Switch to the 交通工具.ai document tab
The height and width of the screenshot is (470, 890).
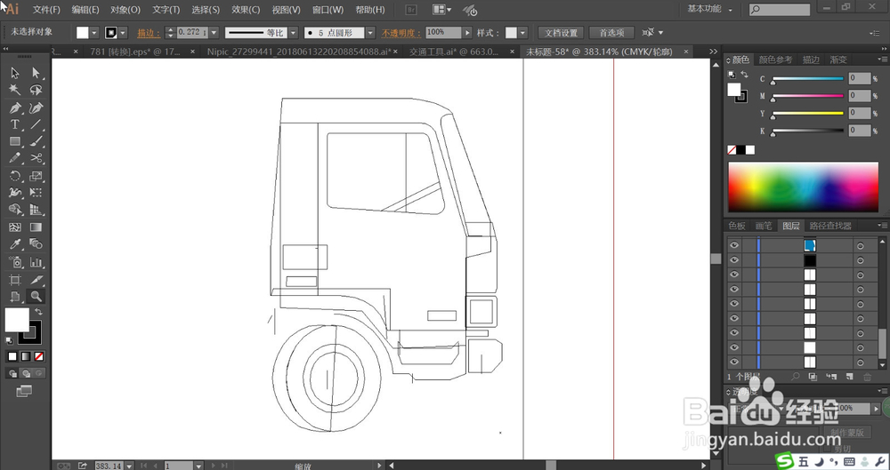[454, 52]
